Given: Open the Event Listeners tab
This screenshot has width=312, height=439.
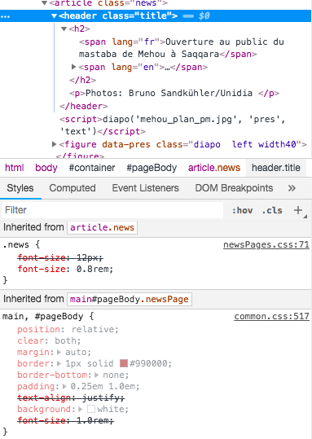Looking at the screenshot, I should click(145, 188).
